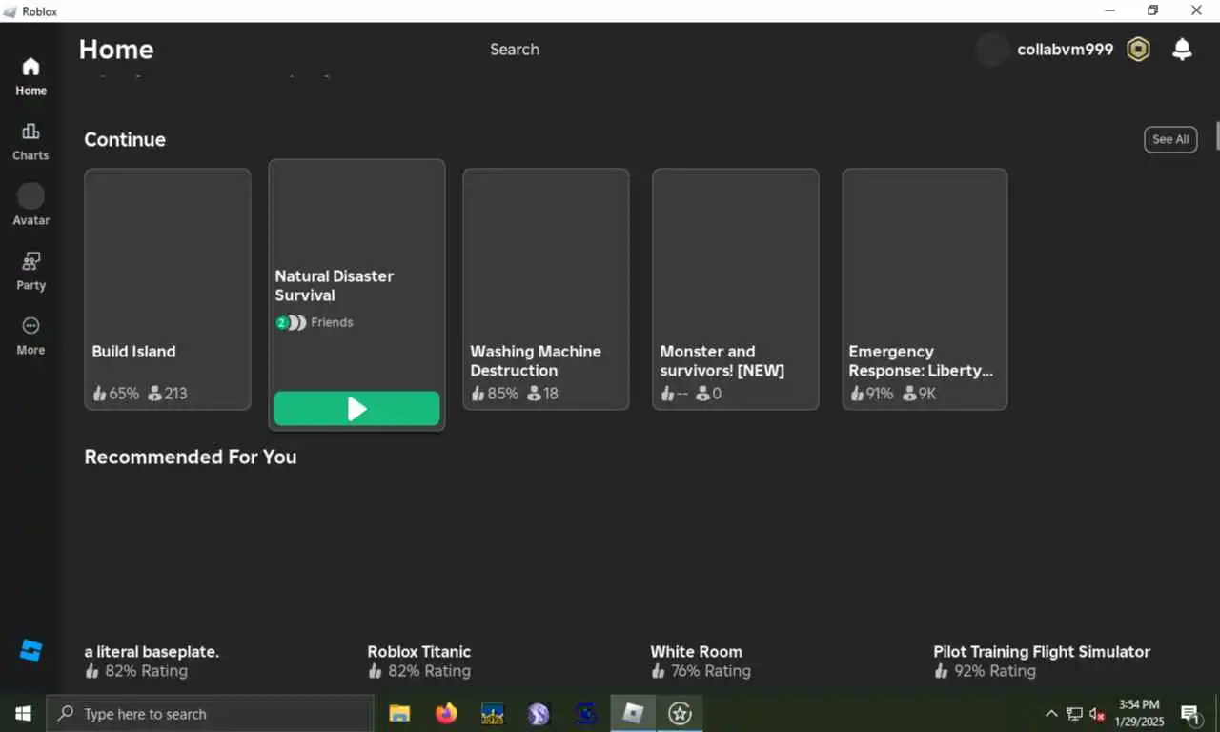Click the page's vertical scrollbar thumb
This screenshot has height=732, width=1220.
pyautogui.click(x=1216, y=137)
